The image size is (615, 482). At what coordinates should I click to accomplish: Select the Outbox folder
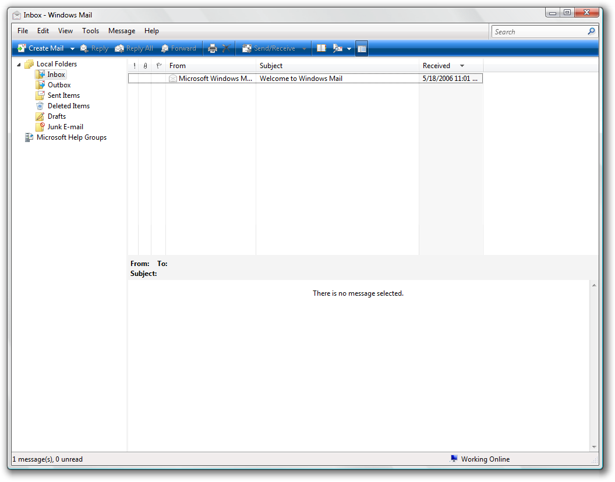(x=59, y=85)
